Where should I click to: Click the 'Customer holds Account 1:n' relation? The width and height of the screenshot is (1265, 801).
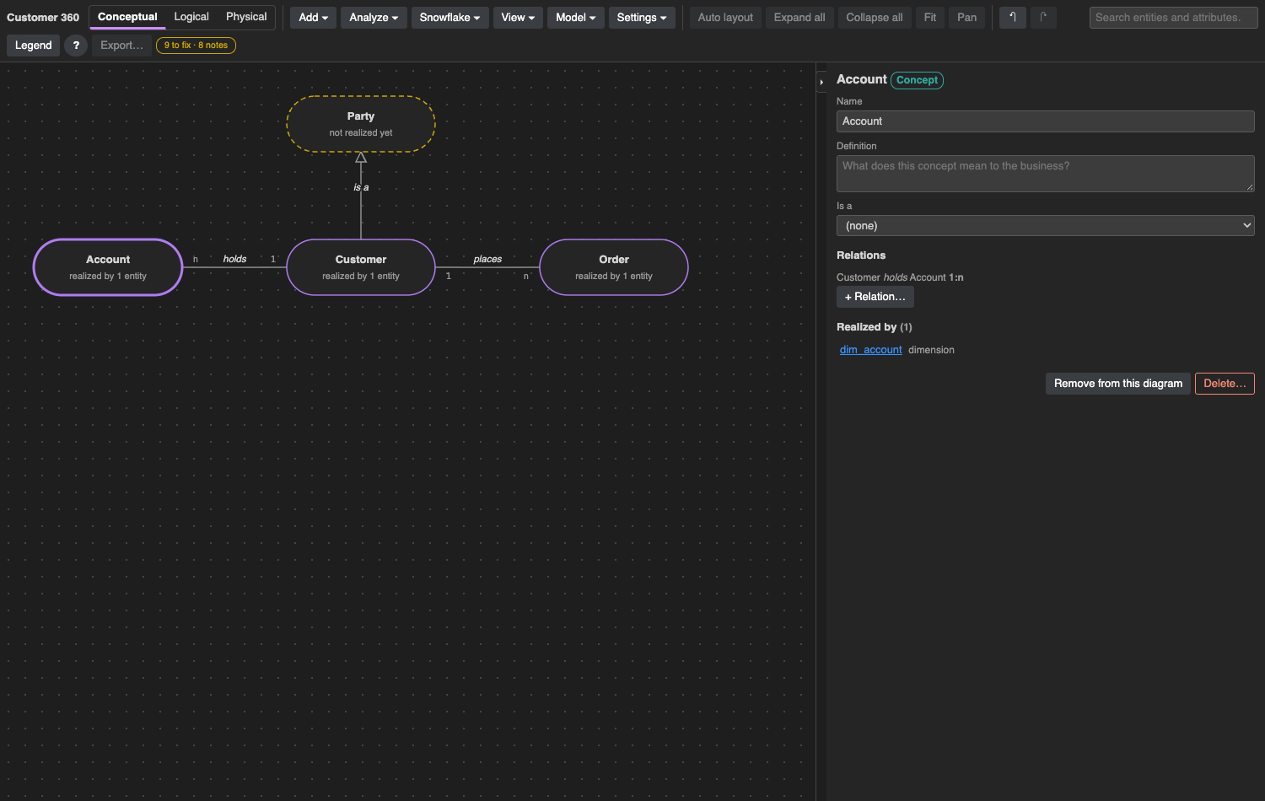(x=900, y=277)
